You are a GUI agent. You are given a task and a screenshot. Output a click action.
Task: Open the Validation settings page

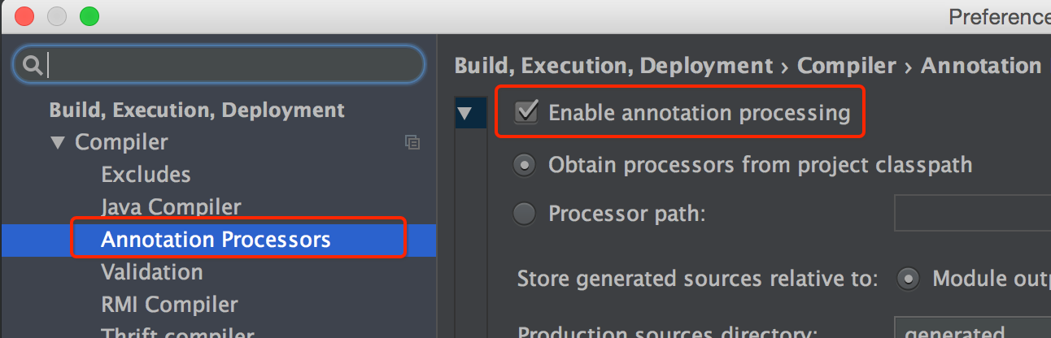point(152,272)
